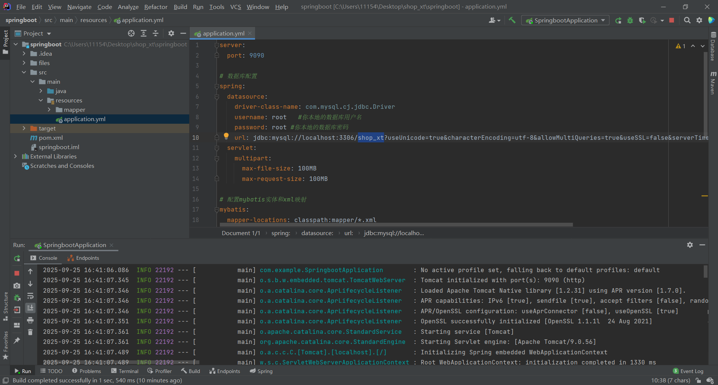Open the Refactor menu

pos(156,7)
